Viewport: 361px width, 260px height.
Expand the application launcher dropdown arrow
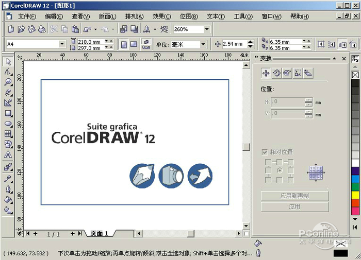coord(155,29)
